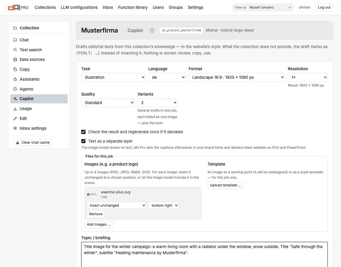Click the 'Add images ...' button
The height and width of the screenshot is (267, 341).
[99, 225]
